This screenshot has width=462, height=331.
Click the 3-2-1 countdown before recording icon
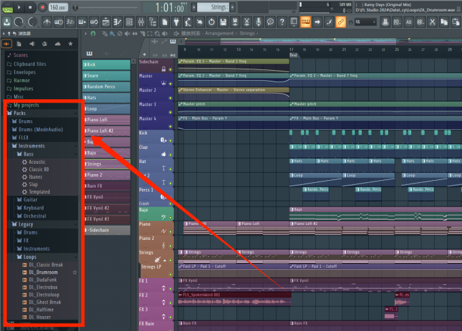(70, 22)
